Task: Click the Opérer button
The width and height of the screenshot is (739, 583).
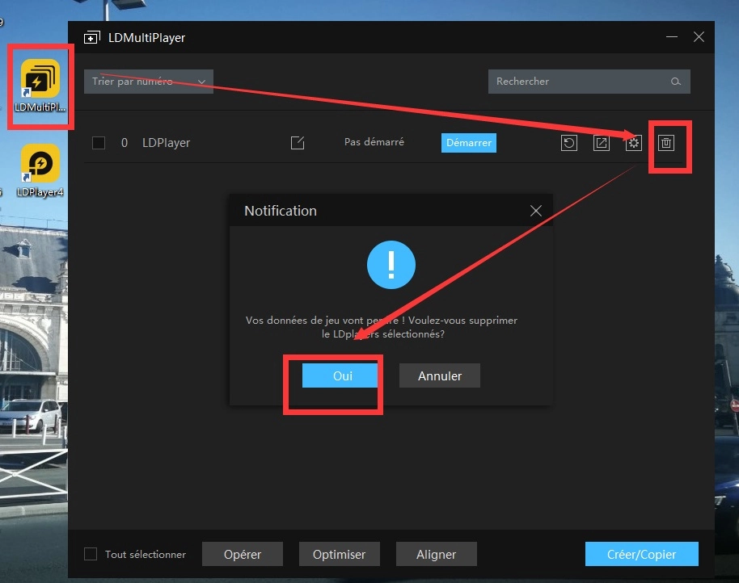Action: click(243, 554)
